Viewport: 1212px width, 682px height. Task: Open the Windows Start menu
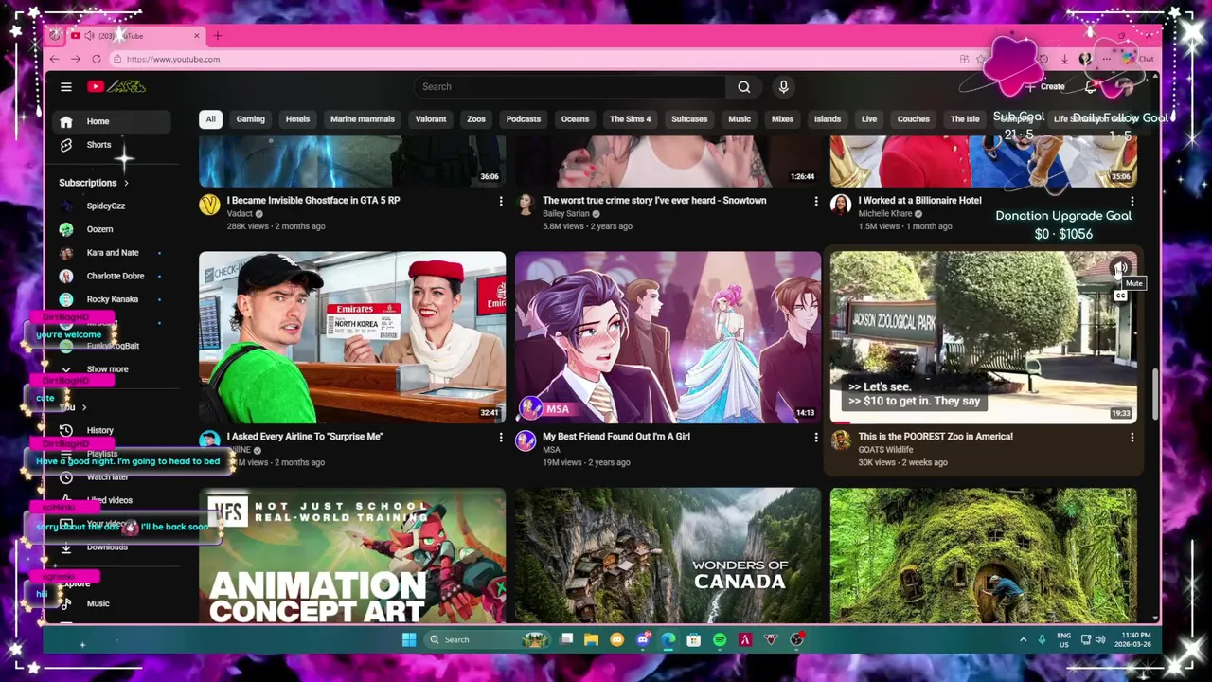[409, 639]
